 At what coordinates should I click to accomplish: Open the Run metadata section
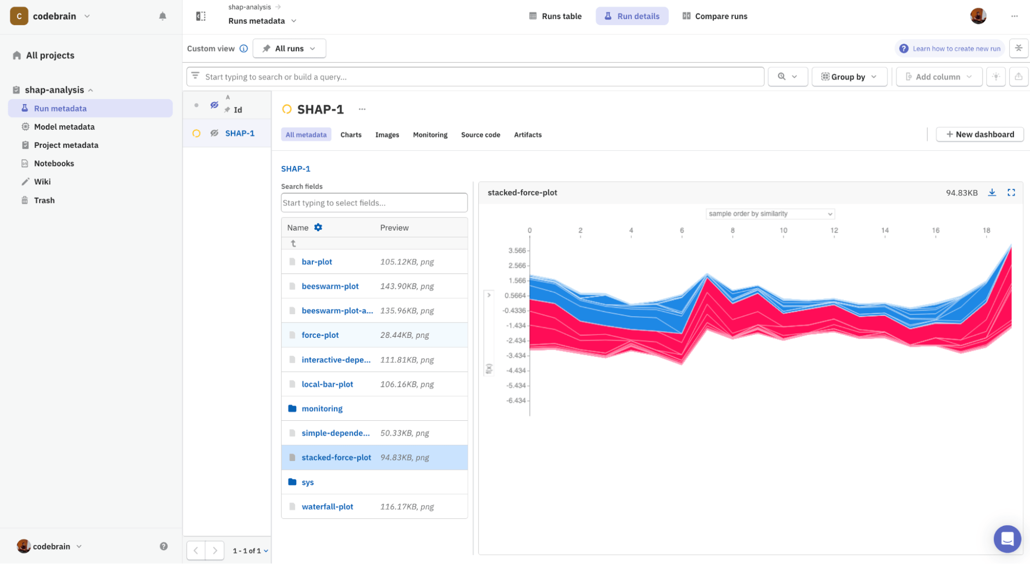[60, 108]
